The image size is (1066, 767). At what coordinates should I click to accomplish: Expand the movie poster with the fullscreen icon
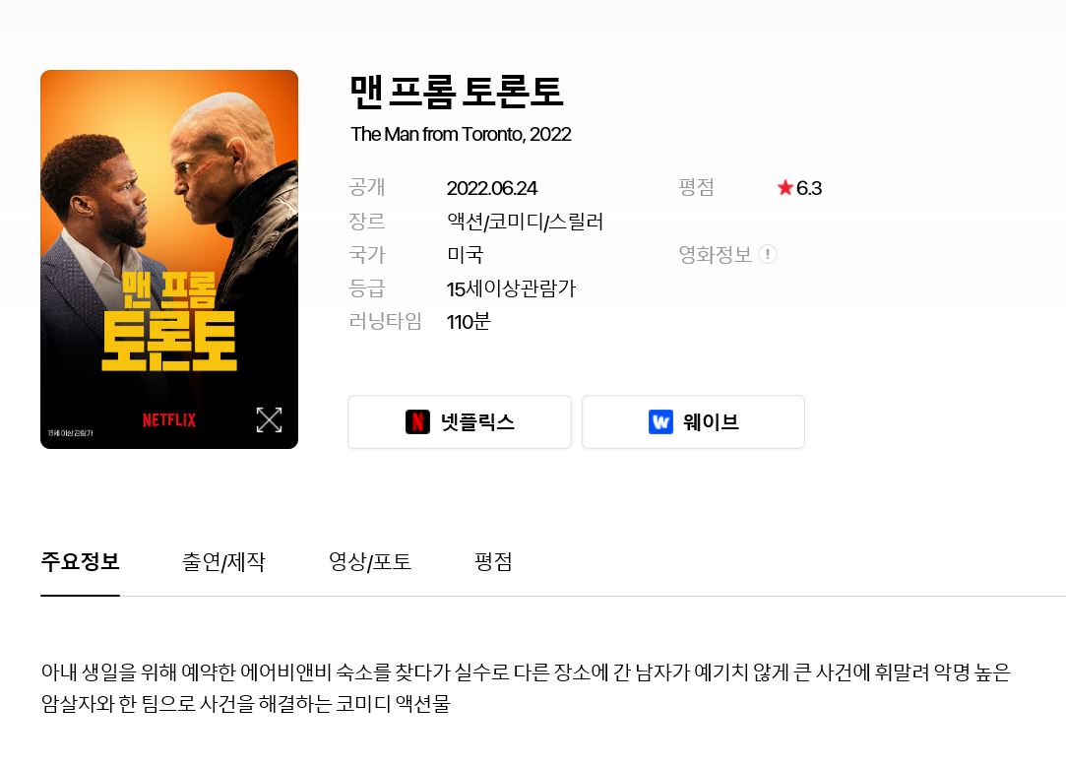[269, 419]
